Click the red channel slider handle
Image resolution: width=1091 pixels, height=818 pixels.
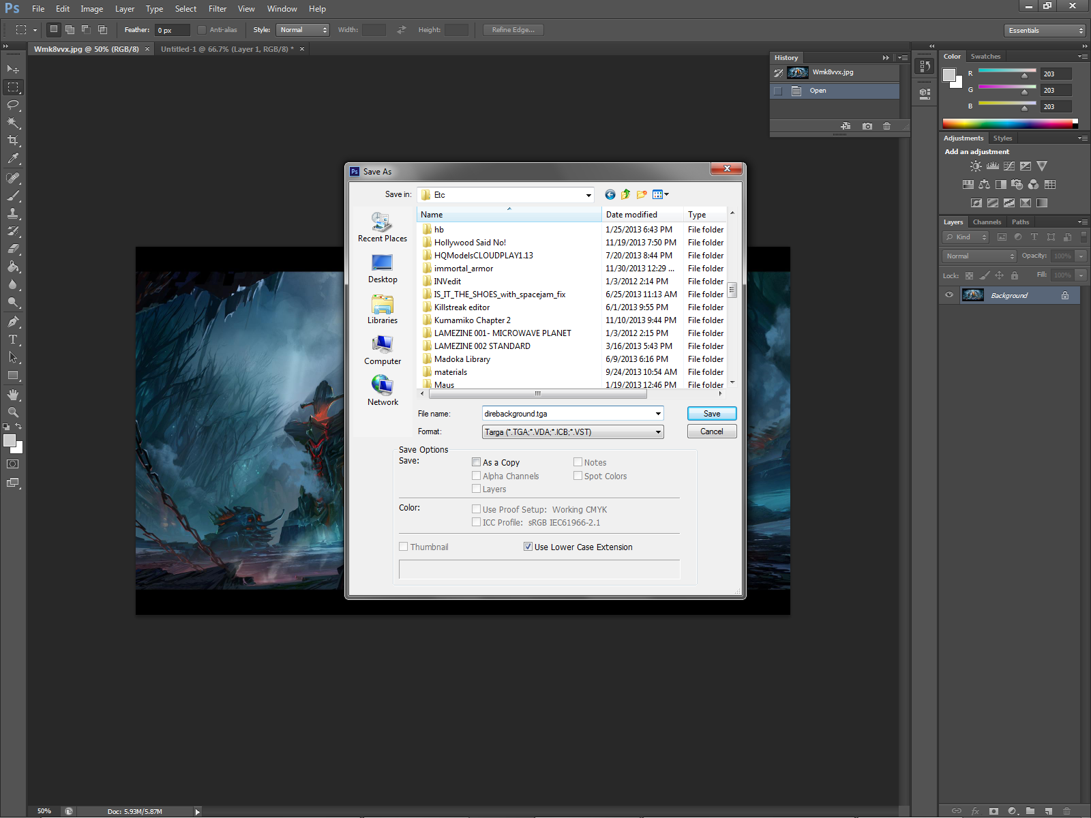[1024, 76]
